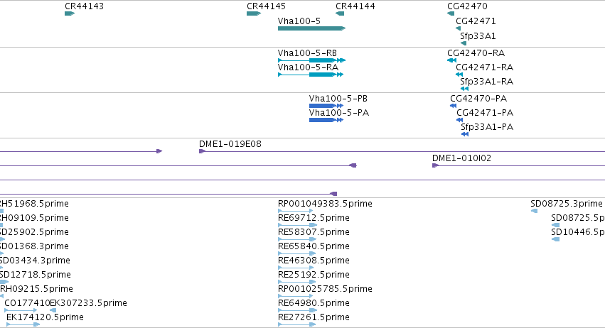Click the RE25192.5prime EST glyph

pos(297,282)
